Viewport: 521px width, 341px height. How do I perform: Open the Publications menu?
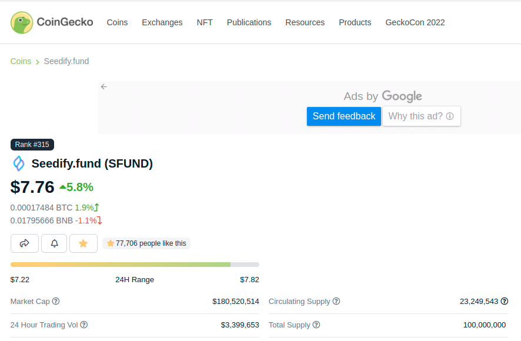(x=249, y=22)
